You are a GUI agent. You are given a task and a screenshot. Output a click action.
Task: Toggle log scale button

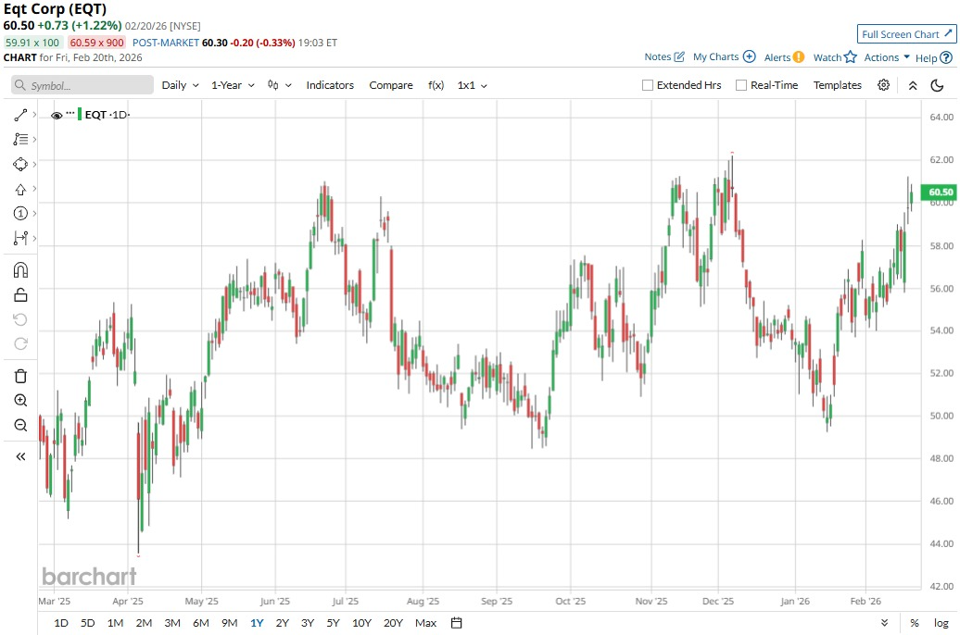tap(941, 623)
